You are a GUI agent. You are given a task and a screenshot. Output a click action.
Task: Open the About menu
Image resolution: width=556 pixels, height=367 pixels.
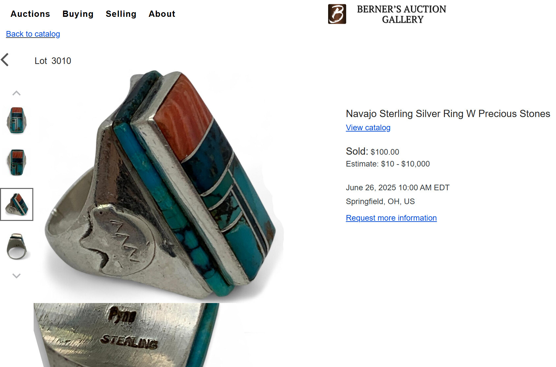(x=162, y=14)
